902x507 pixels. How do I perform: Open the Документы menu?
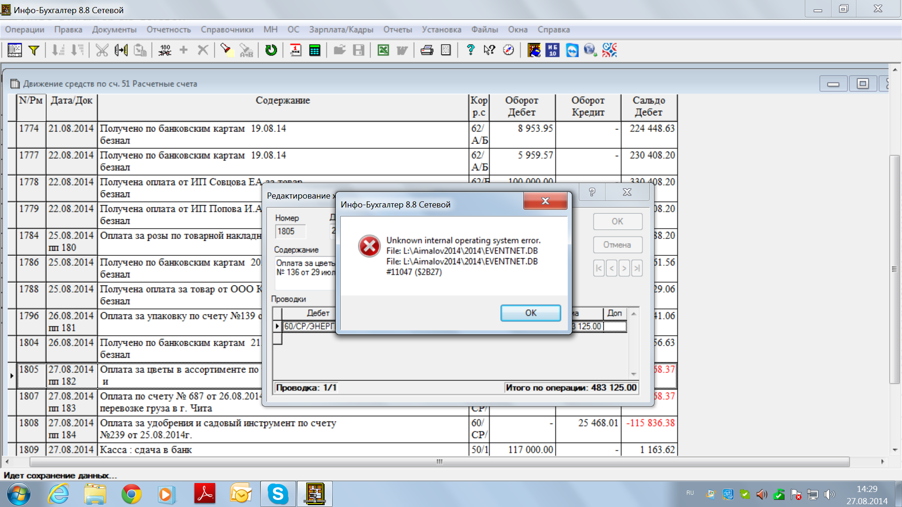(114, 30)
